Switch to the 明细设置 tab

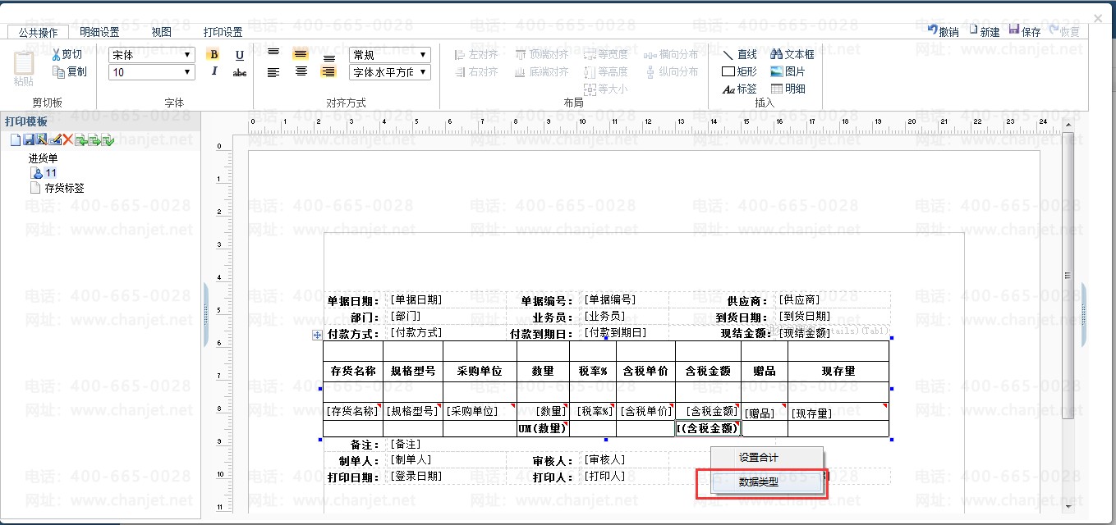click(x=99, y=32)
